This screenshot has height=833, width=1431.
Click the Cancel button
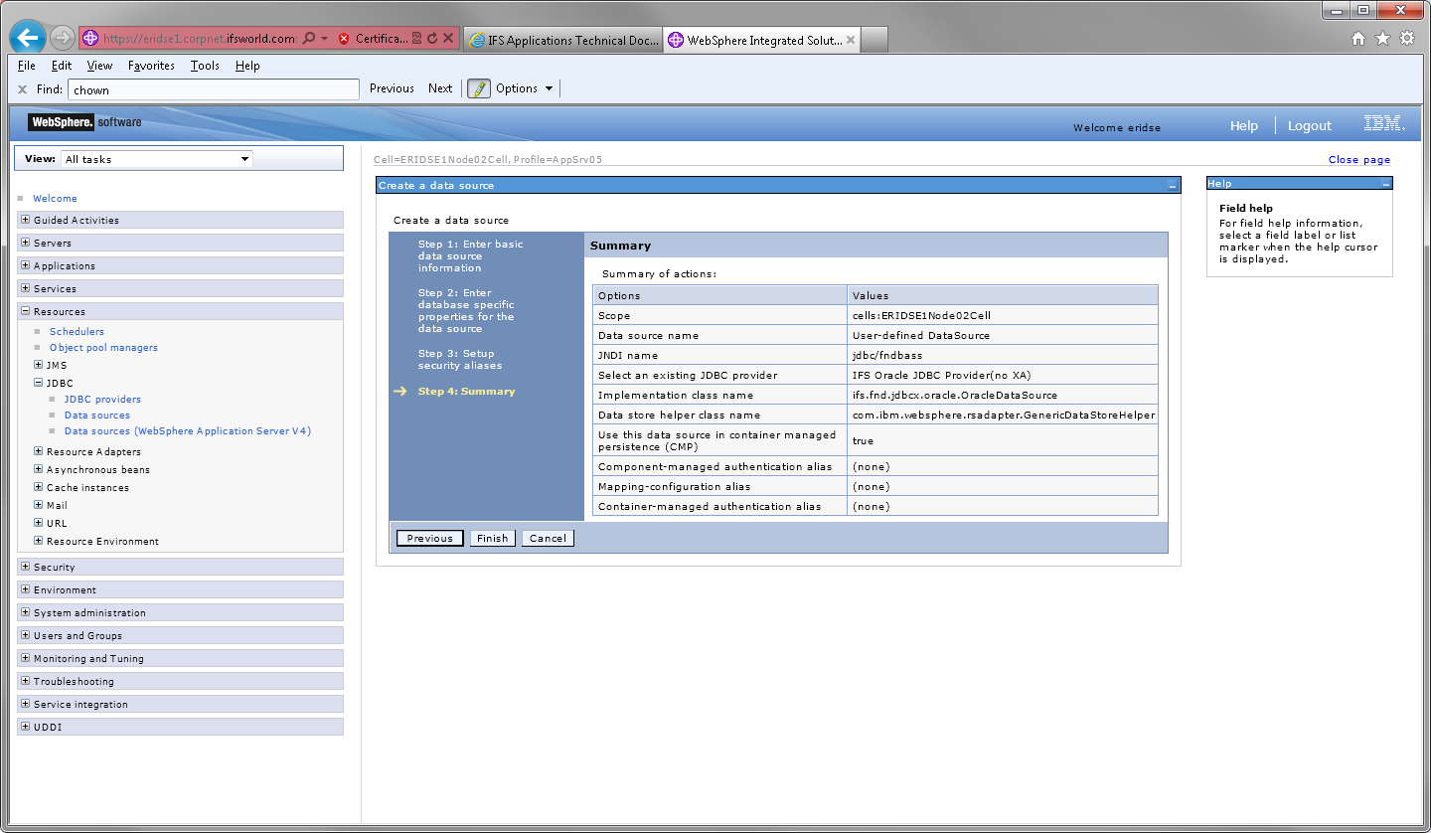pos(548,538)
